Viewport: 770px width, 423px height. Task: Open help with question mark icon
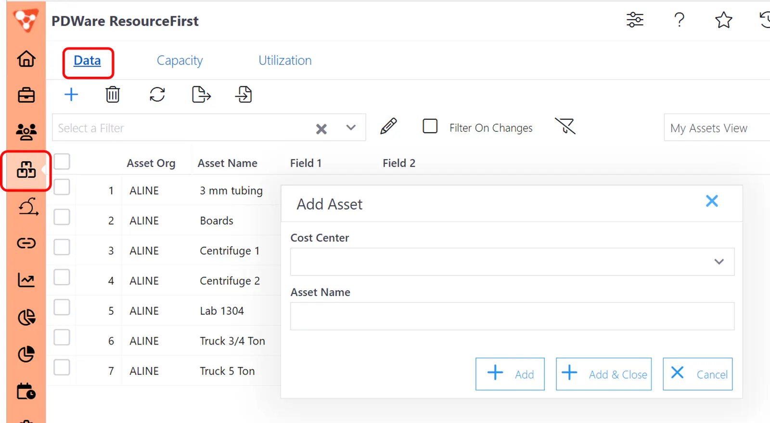(679, 20)
